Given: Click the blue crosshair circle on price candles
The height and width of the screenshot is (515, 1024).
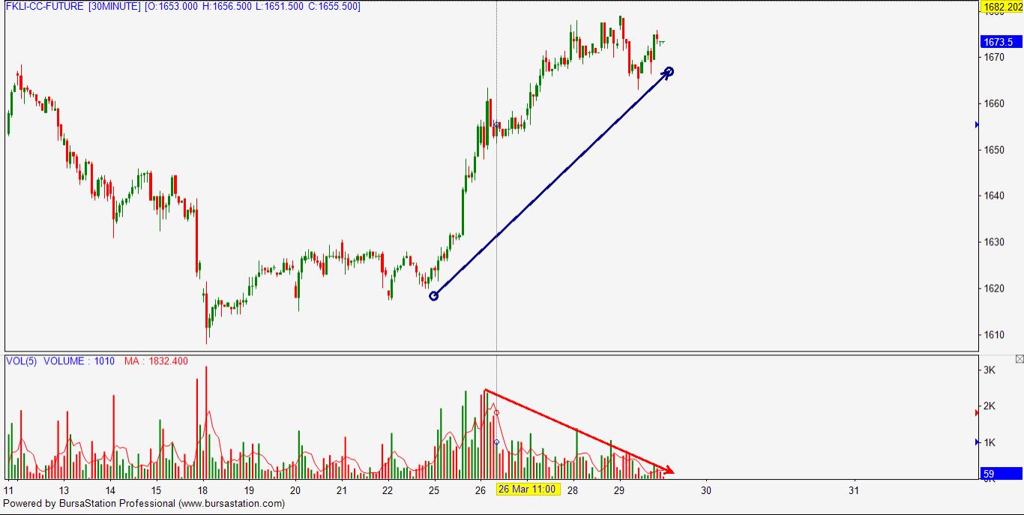Looking at the screenshot, I should tap(496, 124).
